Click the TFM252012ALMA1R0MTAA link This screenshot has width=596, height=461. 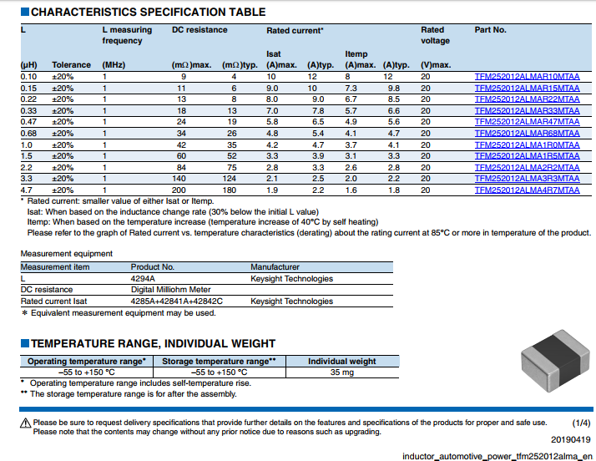coord(526,145)
